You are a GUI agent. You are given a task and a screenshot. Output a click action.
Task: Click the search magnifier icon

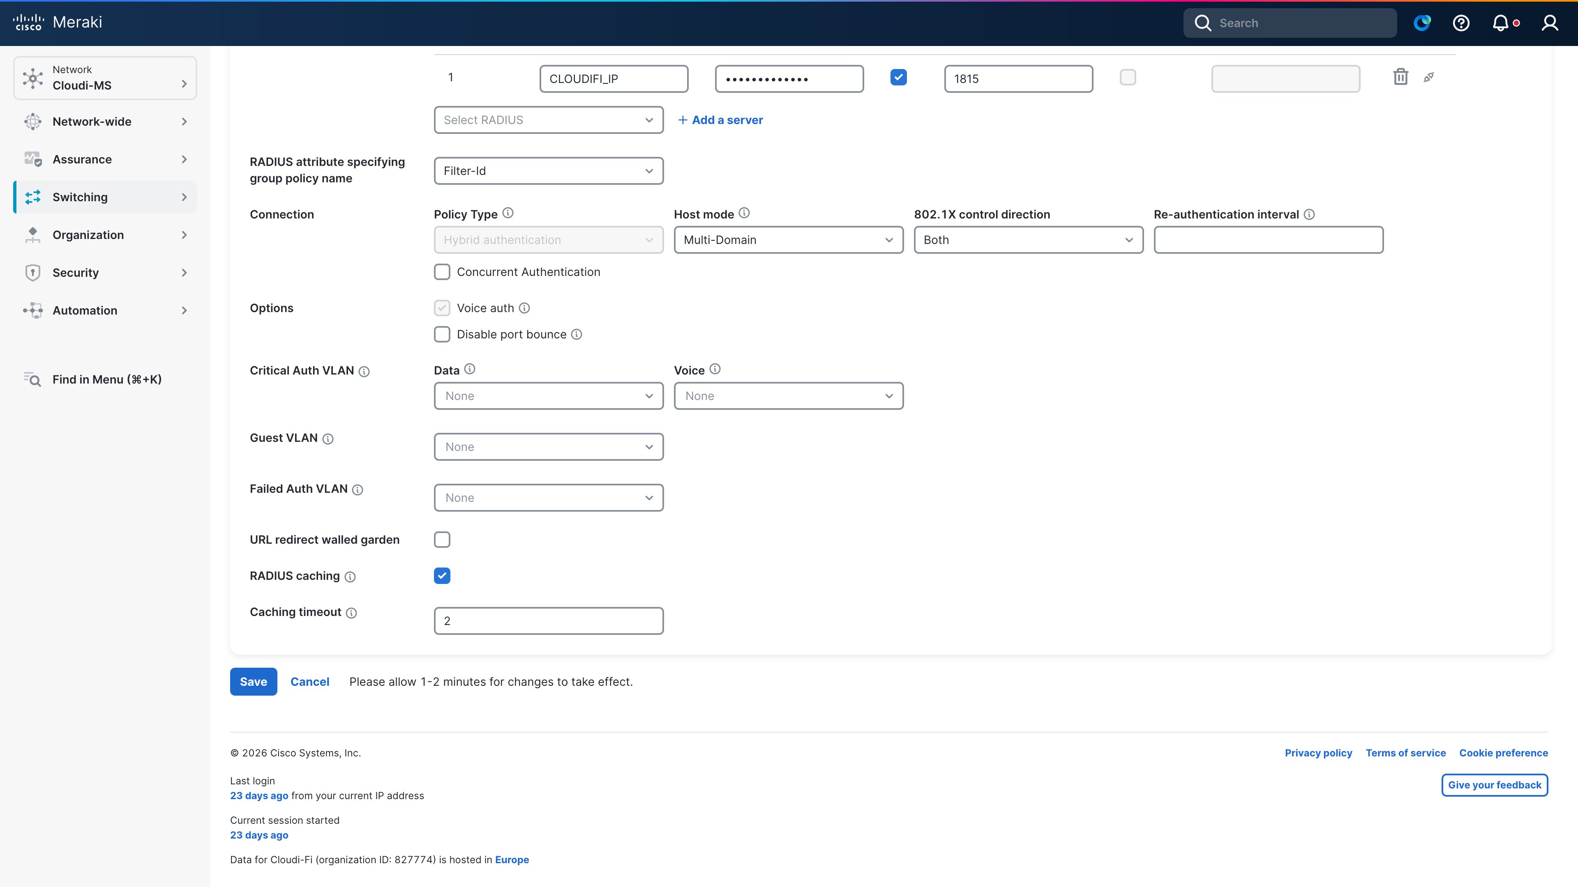click(1202, 23)
